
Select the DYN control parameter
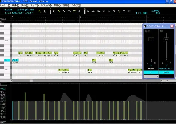point(3,92)
